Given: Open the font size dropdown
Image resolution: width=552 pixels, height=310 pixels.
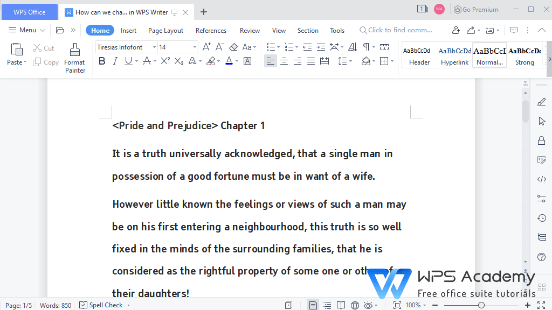Looking at the screenshot, I should [x=194, y=47].
